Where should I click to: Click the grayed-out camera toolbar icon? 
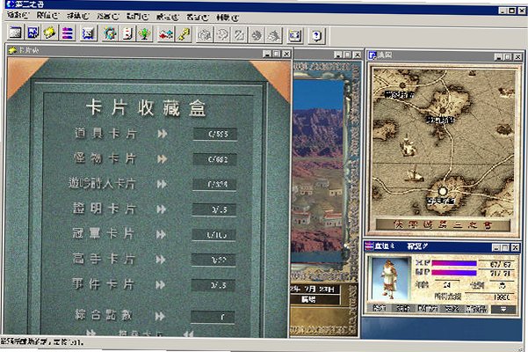205,34
